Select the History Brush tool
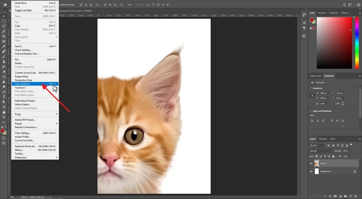The image size is (362, 199). pos(4,67)
